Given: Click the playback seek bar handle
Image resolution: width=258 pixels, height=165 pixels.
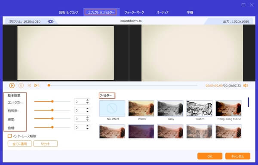Looking at the screenshot, I should (49, 85).
